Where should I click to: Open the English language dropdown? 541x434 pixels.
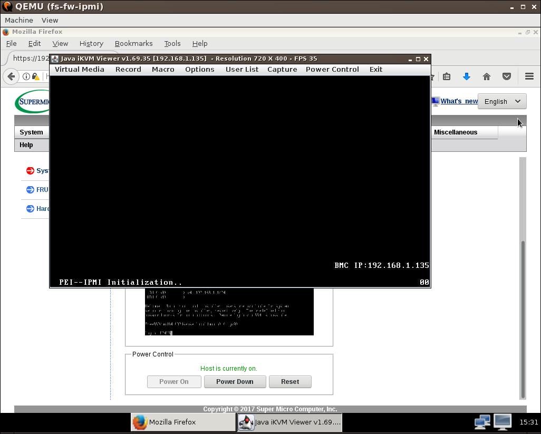[x=501, y=101]
